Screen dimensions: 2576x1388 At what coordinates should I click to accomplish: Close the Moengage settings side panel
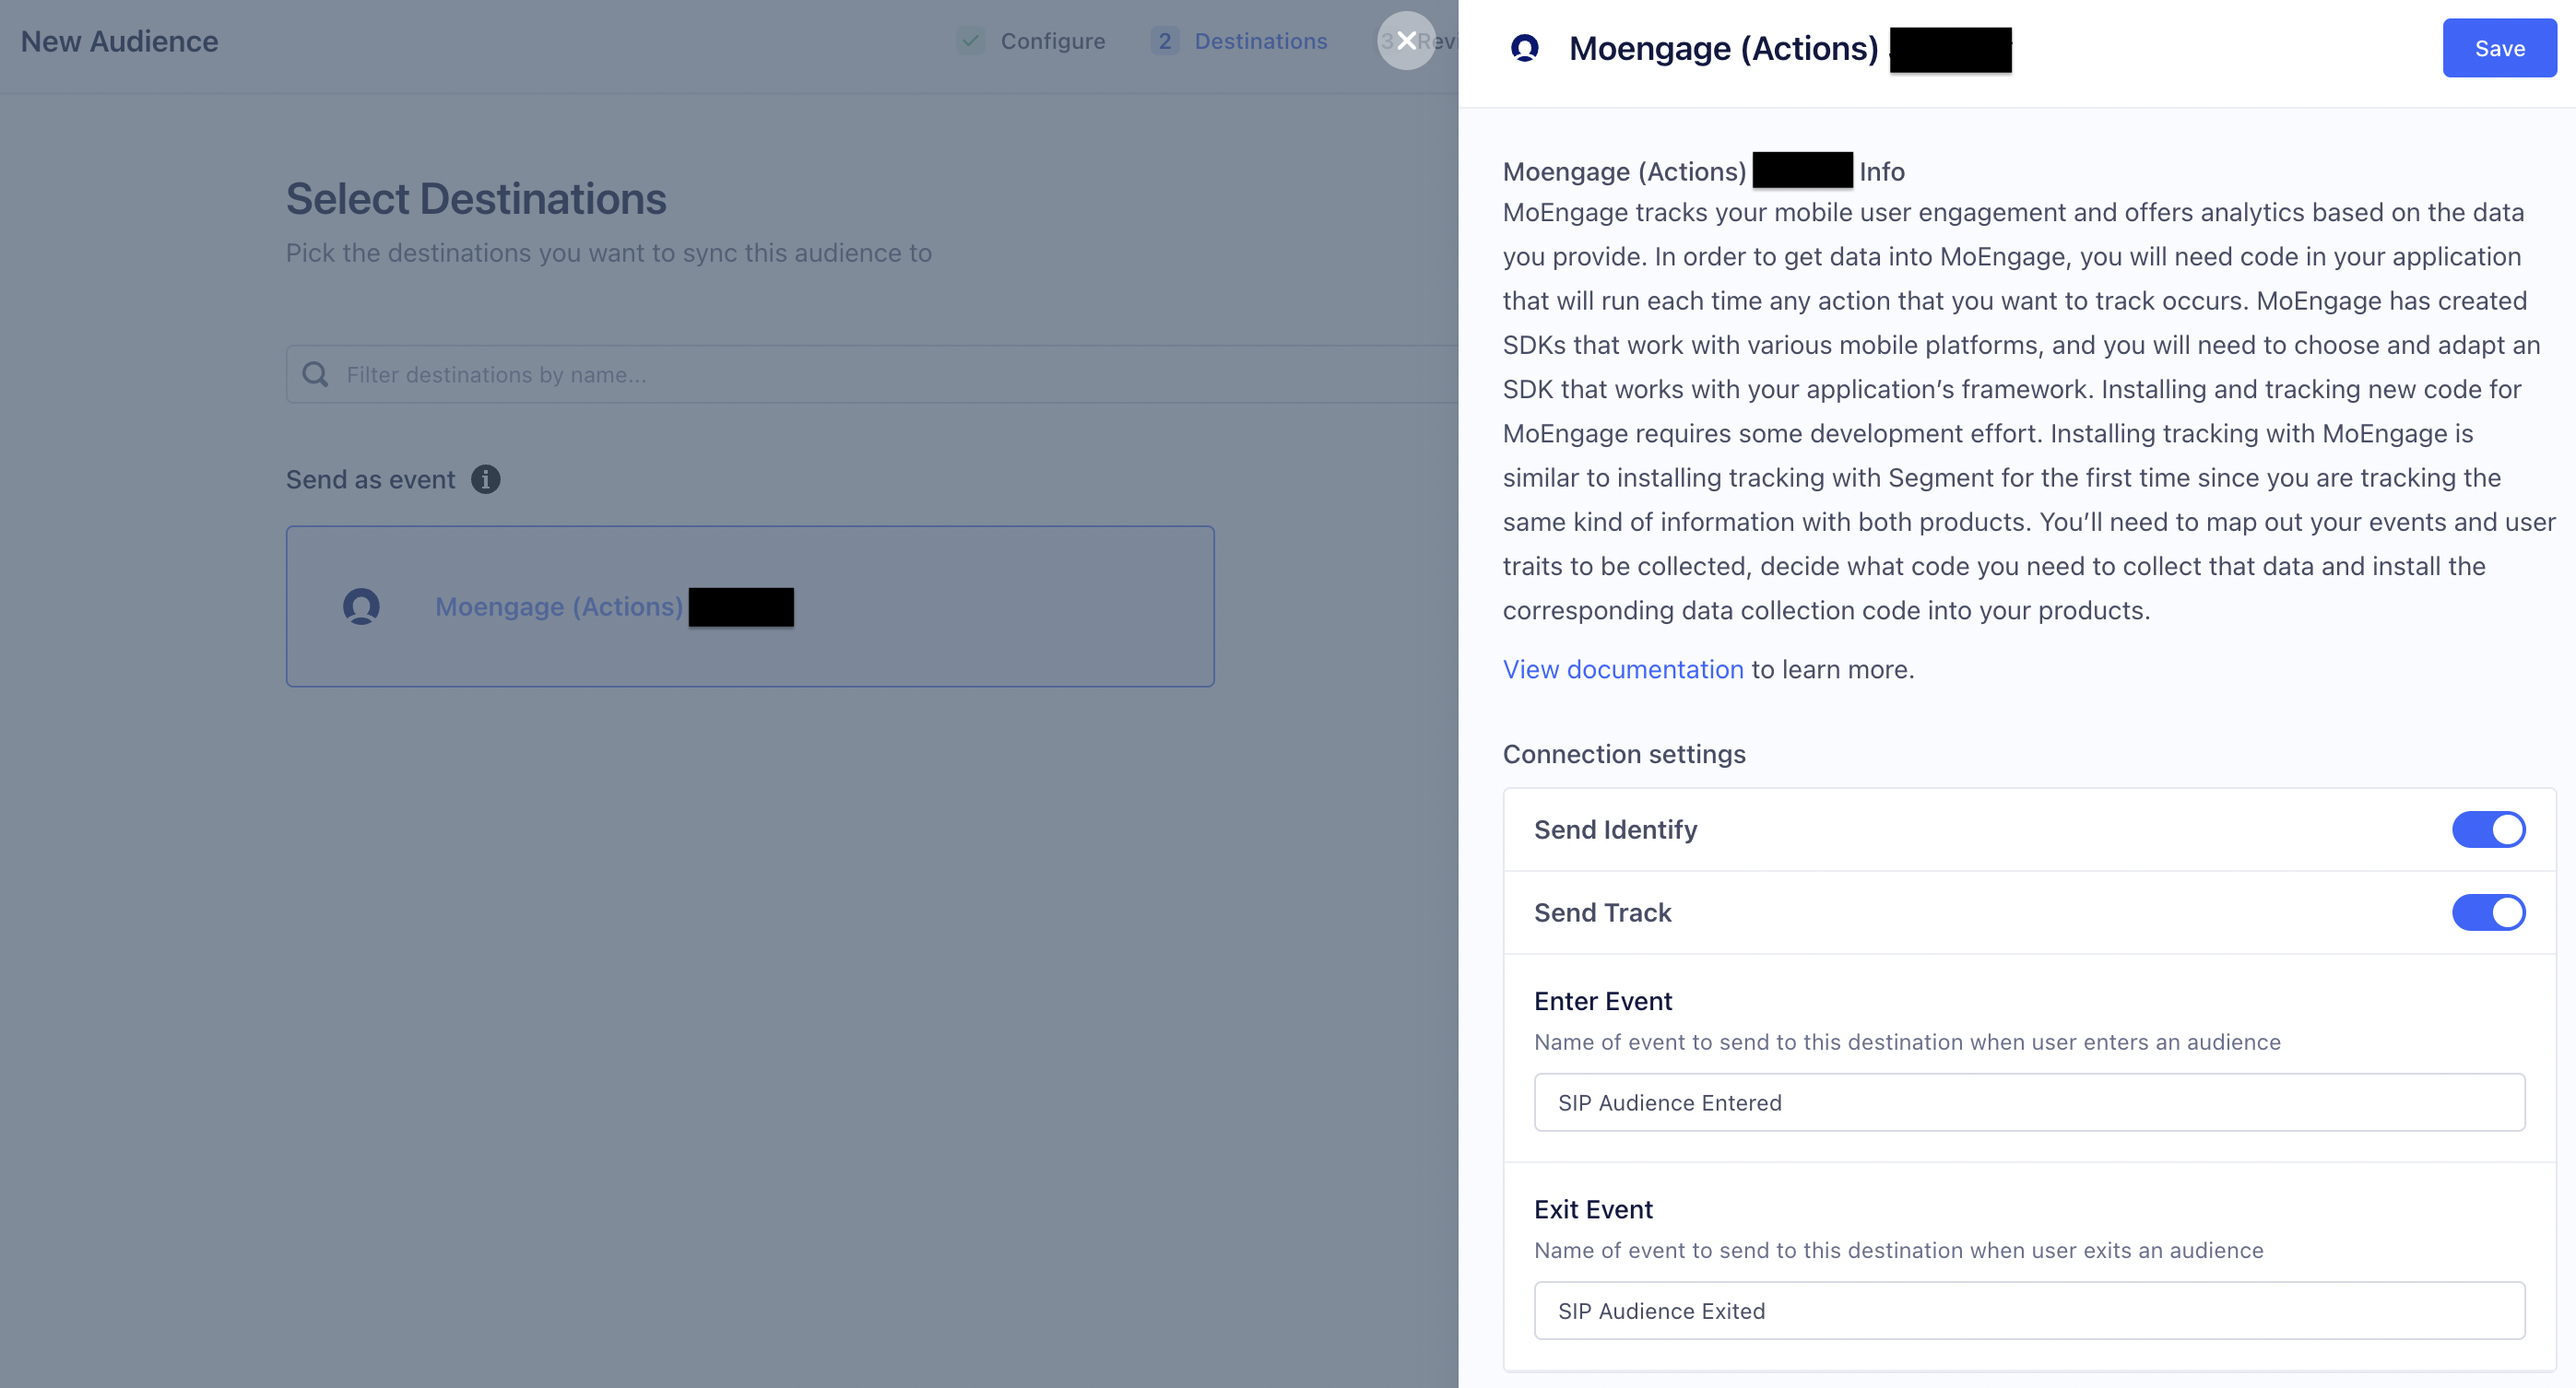(x=1407, y=41)
